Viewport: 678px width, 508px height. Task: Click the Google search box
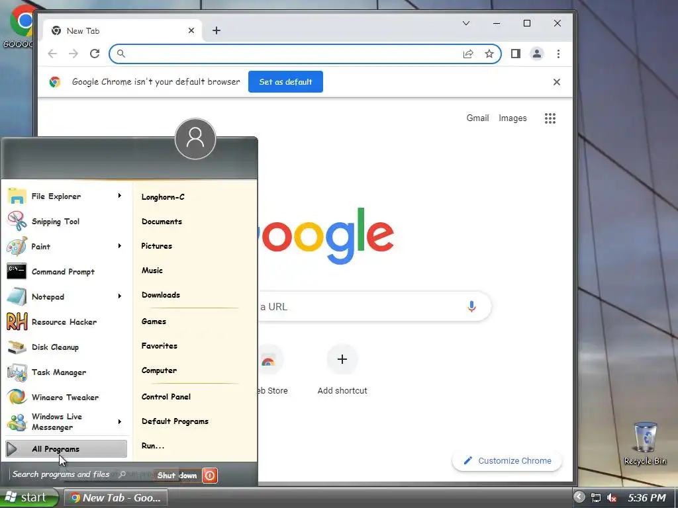tap(374, 307)
